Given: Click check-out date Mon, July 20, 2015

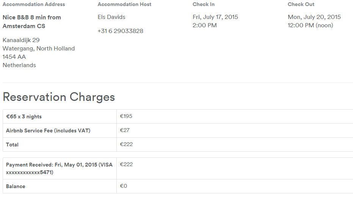Looking at the screenshot, I should tap(314, 17).
